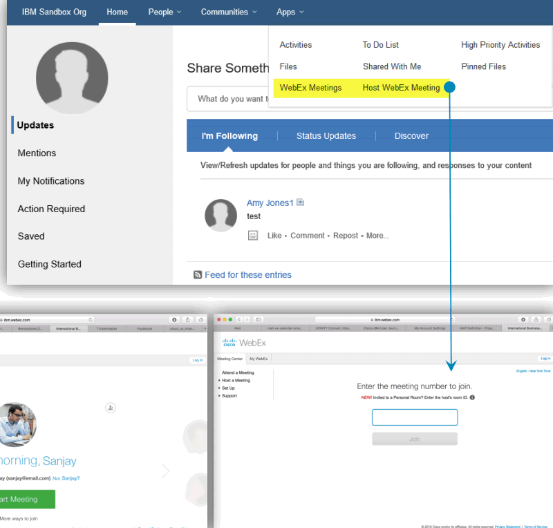Select Activities in Apps menu

click(296, 45)
